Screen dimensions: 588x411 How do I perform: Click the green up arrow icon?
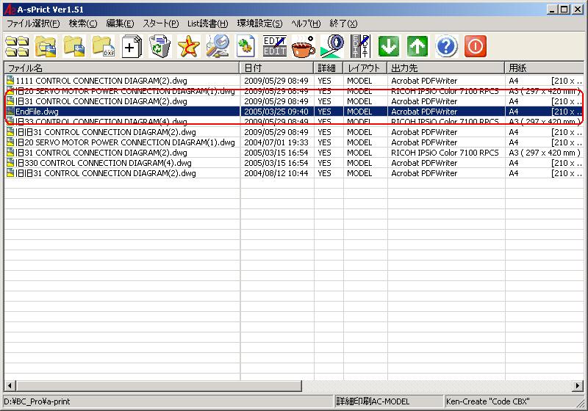click(x=417, y=46)
